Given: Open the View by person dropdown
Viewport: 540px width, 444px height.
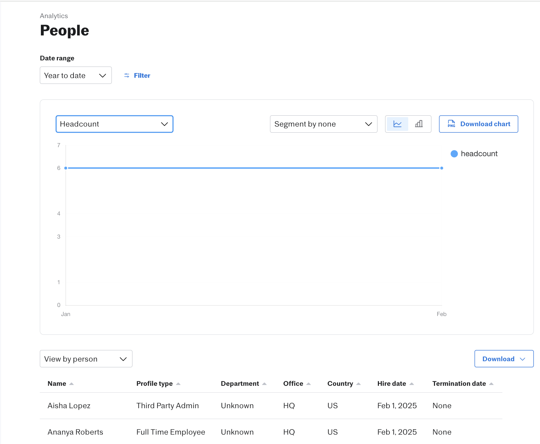Looking at the screenshot, I should coord(86,359).
